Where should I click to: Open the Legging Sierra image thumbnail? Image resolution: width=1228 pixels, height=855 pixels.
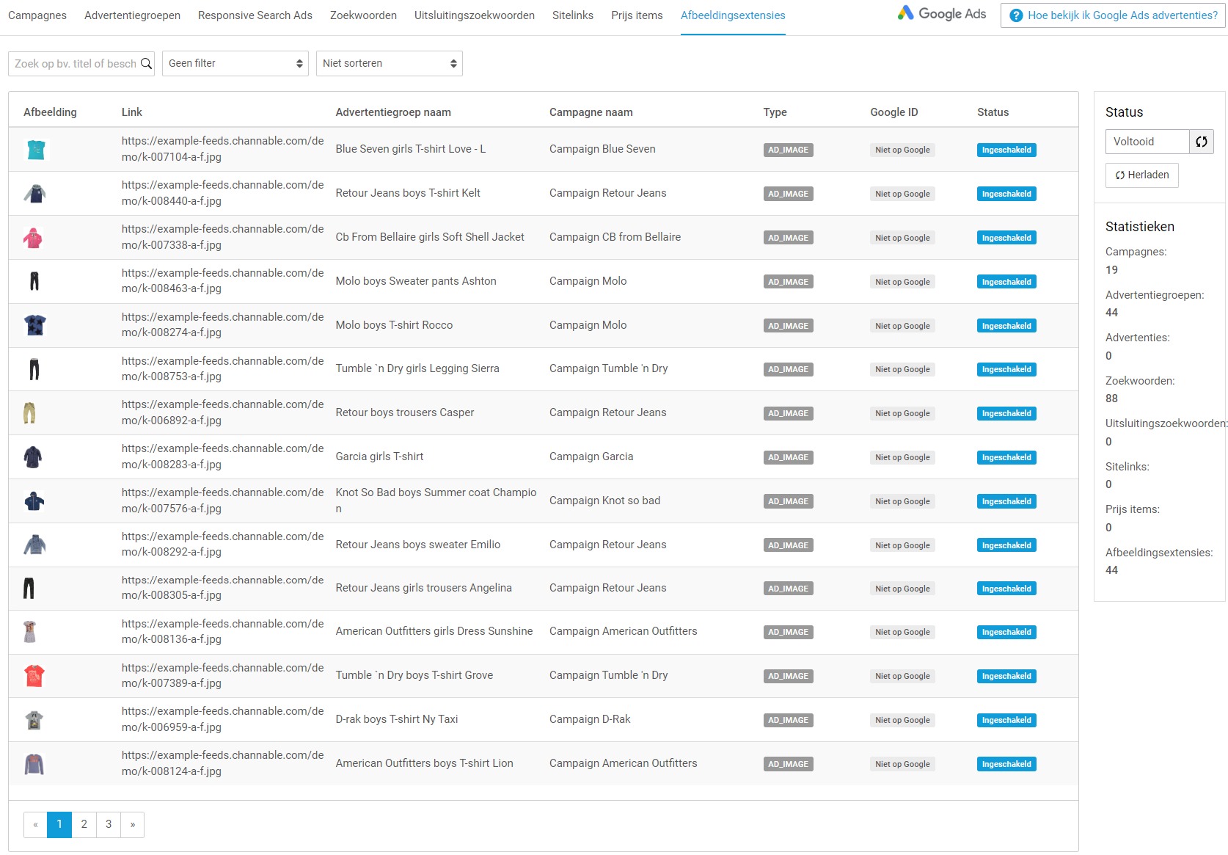tap(34, 369)
